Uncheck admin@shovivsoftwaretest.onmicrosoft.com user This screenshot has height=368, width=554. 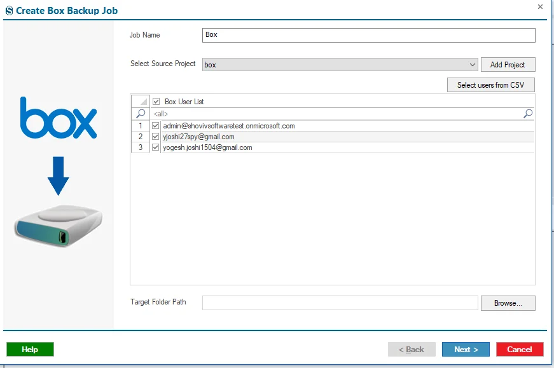pos(155,125)
